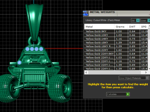Screen dimensions: 150x112
Task: Click the SPG column header
Action: click(144, 27)
